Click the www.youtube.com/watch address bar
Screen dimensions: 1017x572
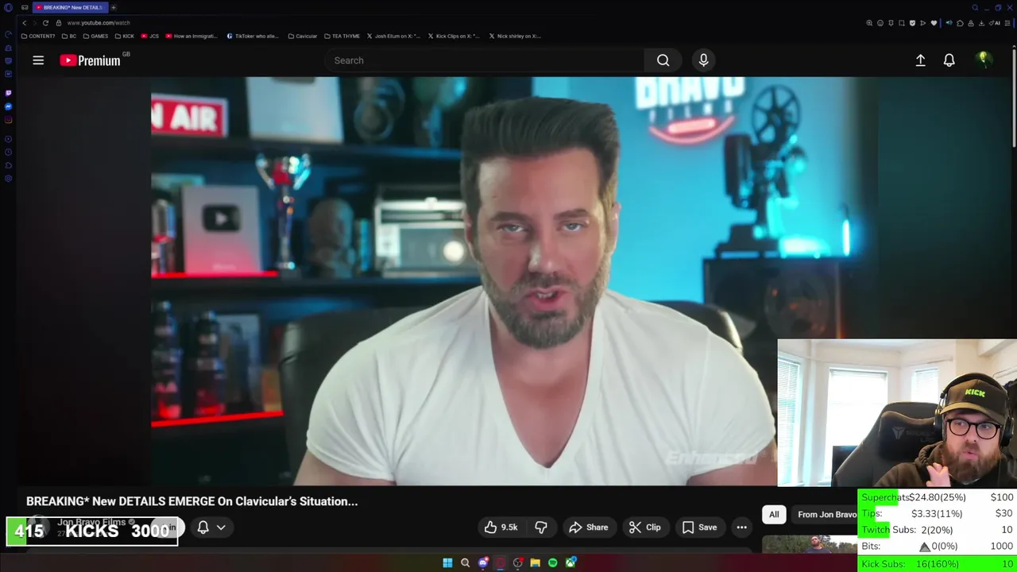pyautogui.click(x=99, y=23)
